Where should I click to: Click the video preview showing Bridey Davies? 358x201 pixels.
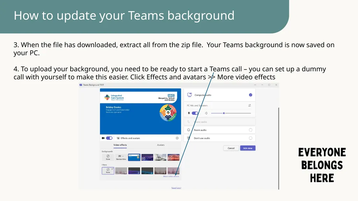141,112
